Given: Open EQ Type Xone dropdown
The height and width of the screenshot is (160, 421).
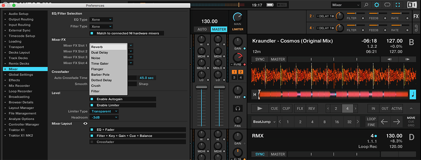Looking at the screenshot, I should tap(101, 20).
